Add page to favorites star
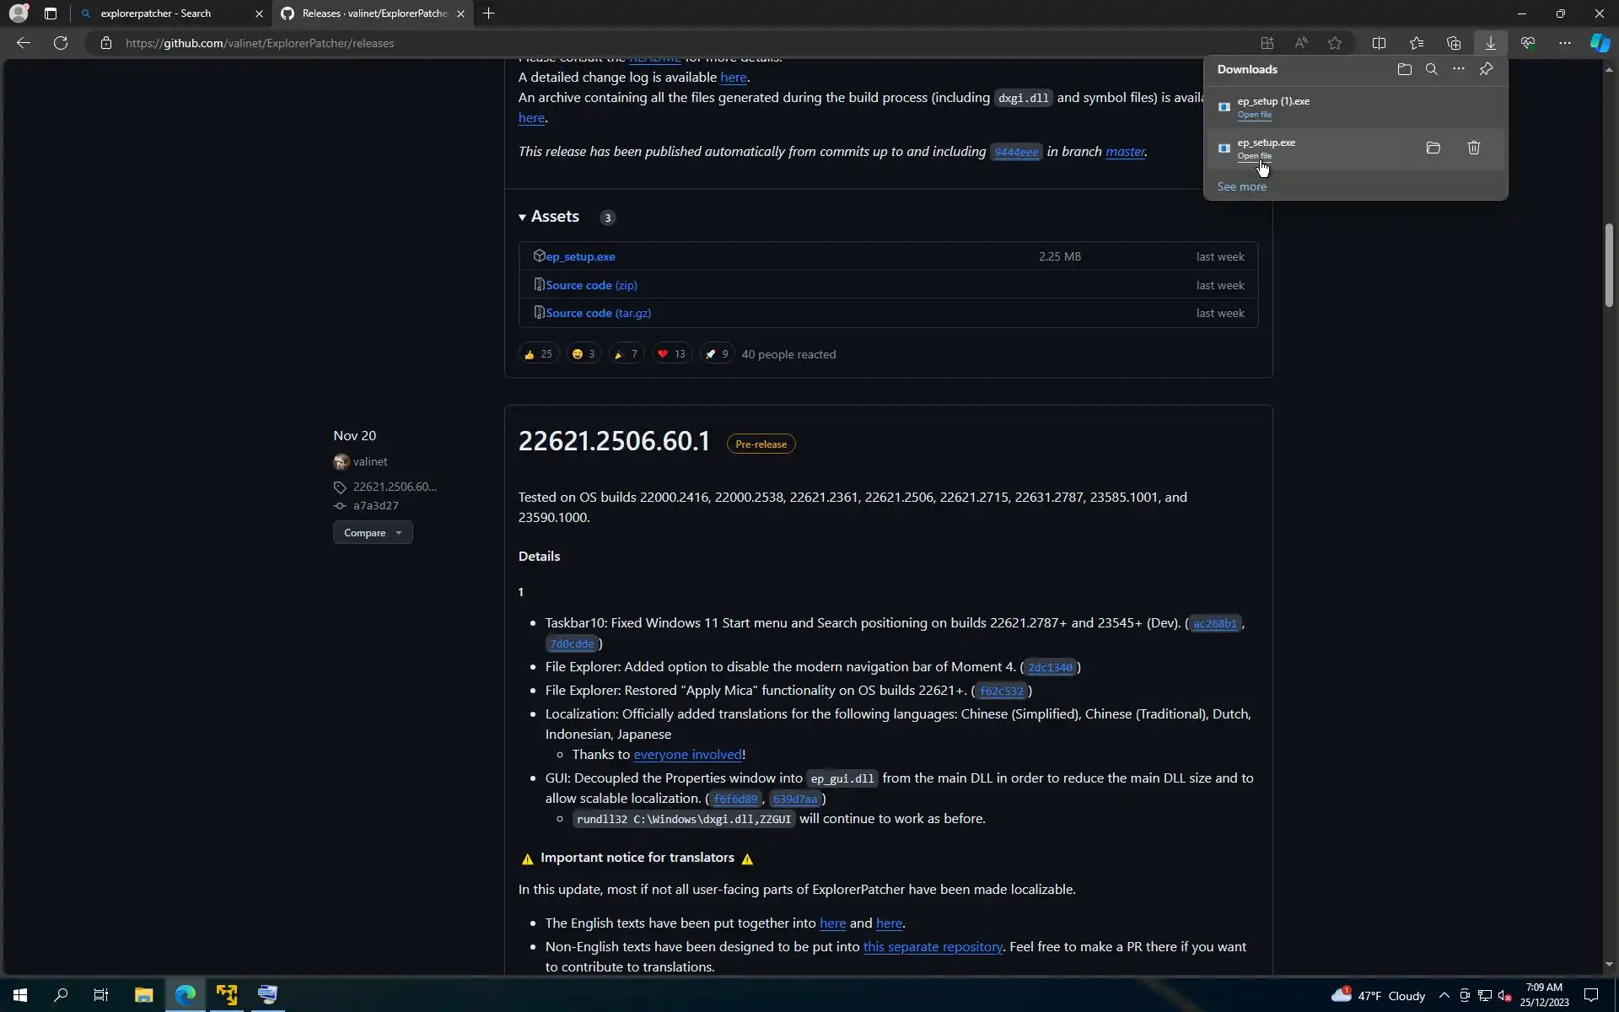 coord(1334,43)
